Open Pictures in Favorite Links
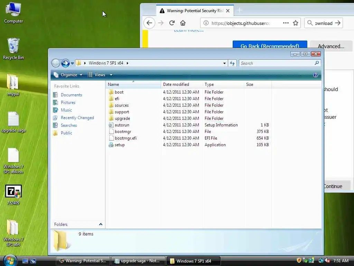The height and width of the screenshot is (266, 354). pyautogui.click(x=68, y=103)
